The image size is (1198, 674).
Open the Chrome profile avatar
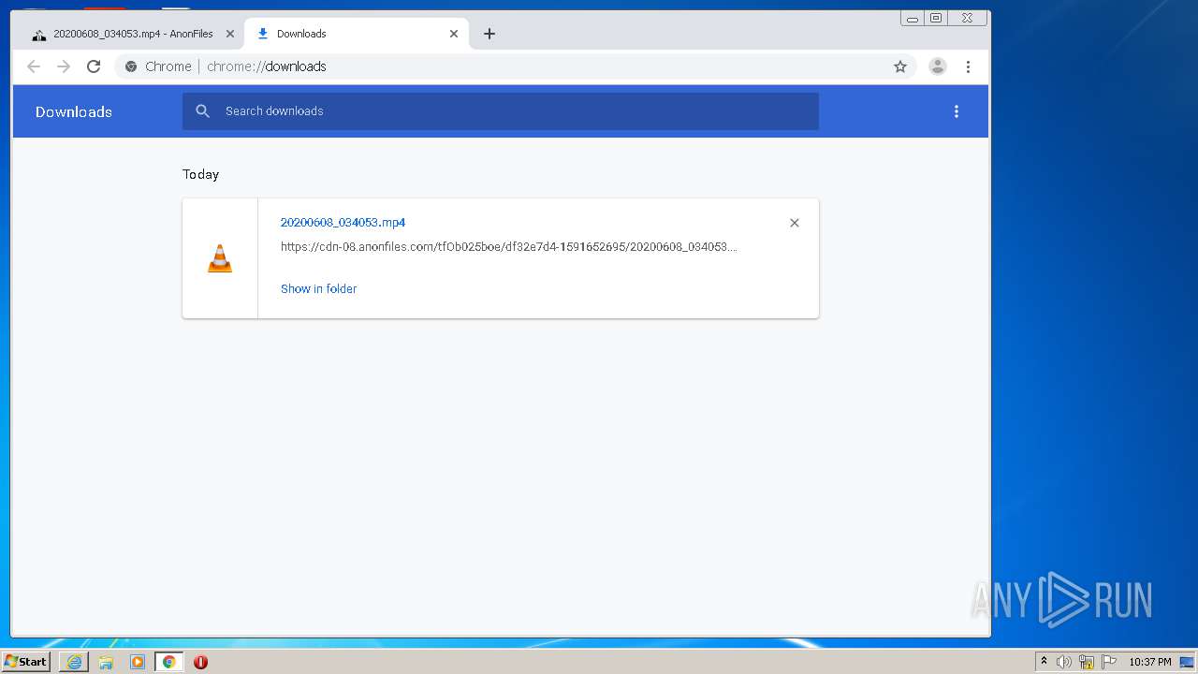tap(937, 66)
